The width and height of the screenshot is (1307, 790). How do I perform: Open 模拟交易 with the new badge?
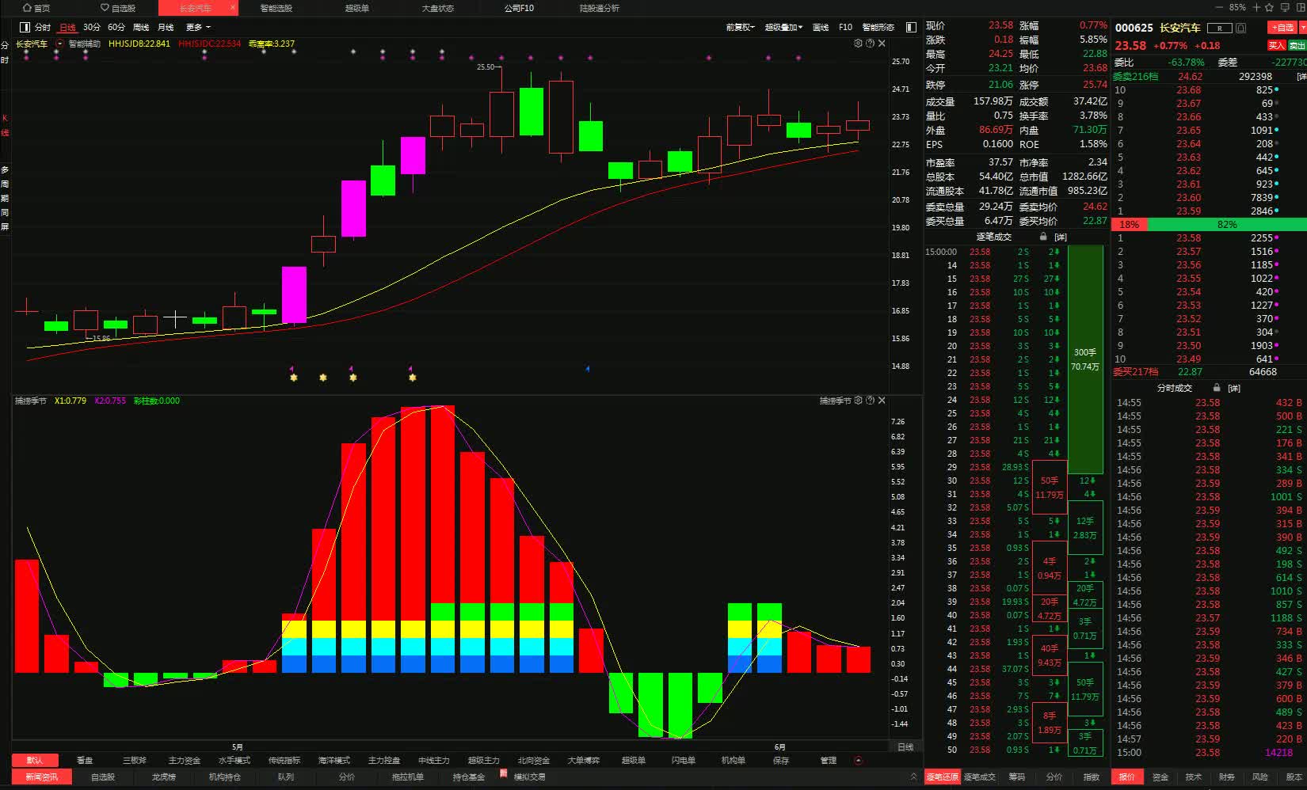pyautogui.click(x=529, y=777)
